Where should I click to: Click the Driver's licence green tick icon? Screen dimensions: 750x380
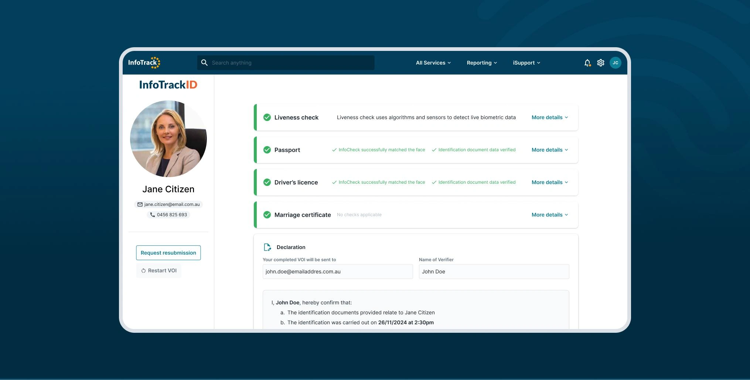[267, 182]
